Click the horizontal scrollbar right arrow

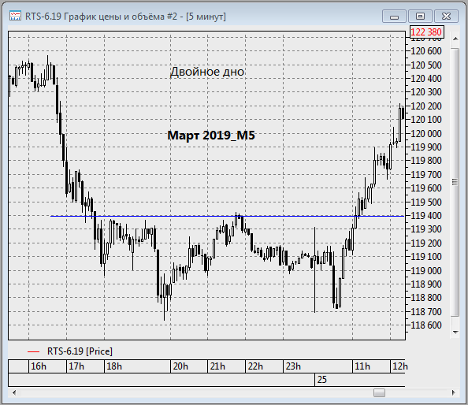(x=454, y=392)
